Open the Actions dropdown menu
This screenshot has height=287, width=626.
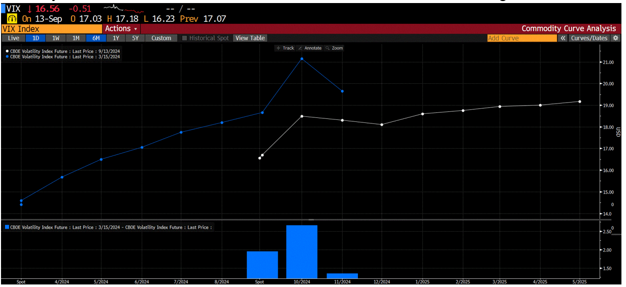[121, 29]
